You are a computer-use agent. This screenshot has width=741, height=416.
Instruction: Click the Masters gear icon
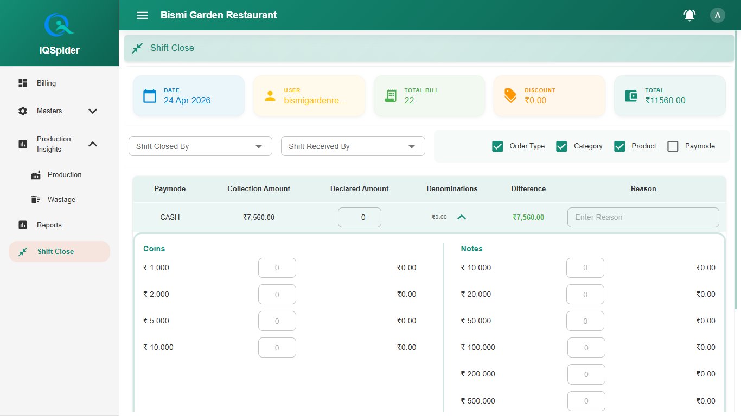[x=23, y=110]
